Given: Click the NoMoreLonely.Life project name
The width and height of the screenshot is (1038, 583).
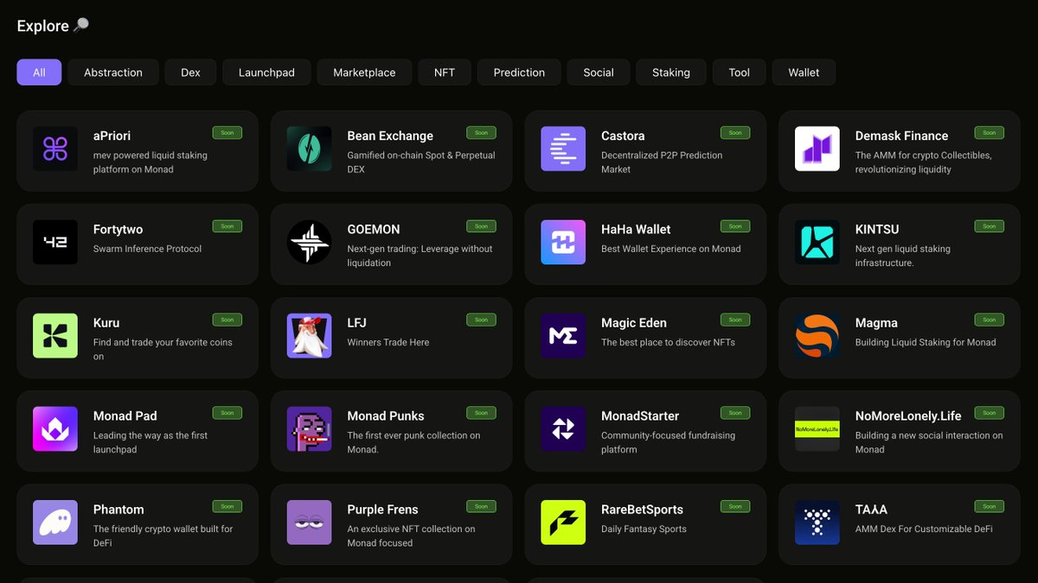Looking at the screenshot, I should point(908,416).
